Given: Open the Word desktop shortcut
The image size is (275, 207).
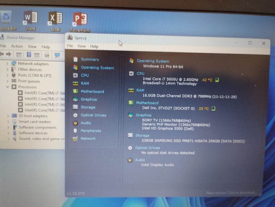Looking at the screenshot, I should click(30, 20).
